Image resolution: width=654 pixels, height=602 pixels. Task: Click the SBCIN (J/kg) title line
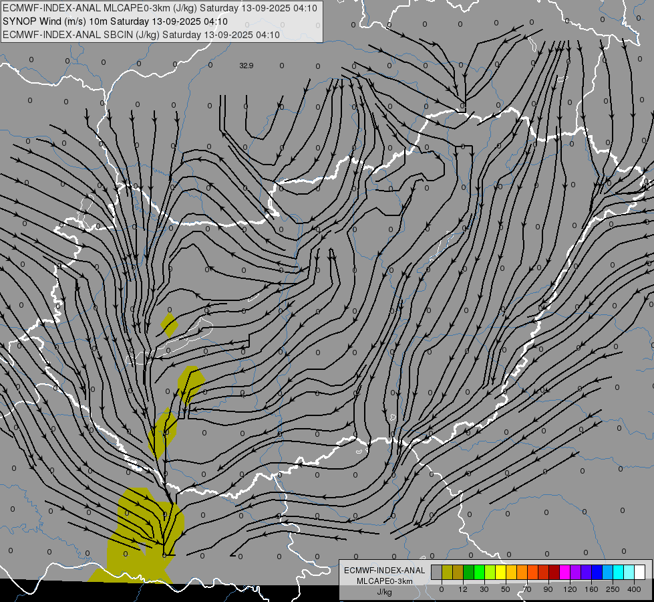coord(141,35)
